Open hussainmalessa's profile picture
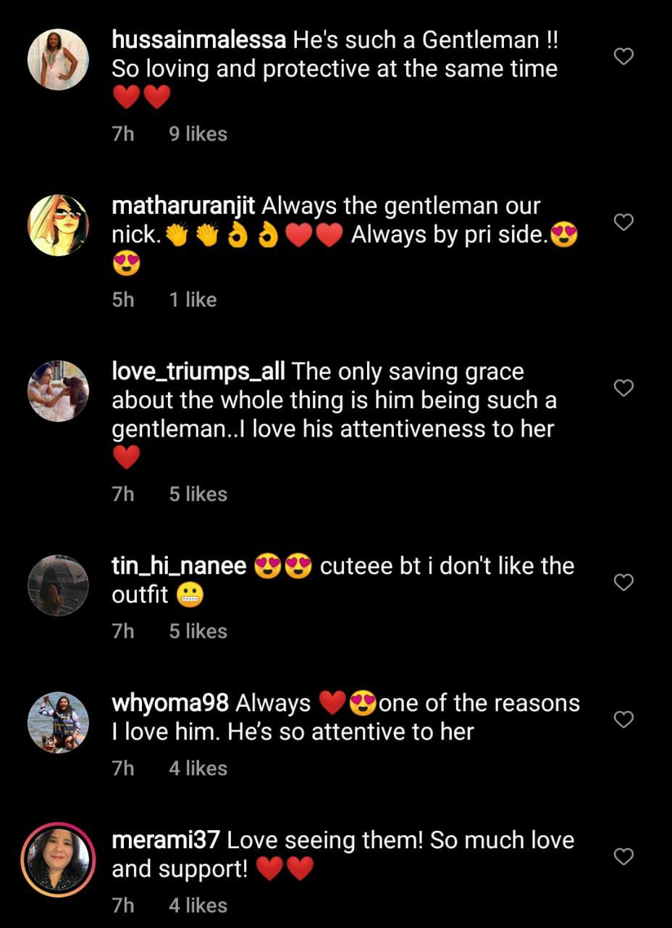This screenshot has height=928, width=672. click(x=58, y=59)
